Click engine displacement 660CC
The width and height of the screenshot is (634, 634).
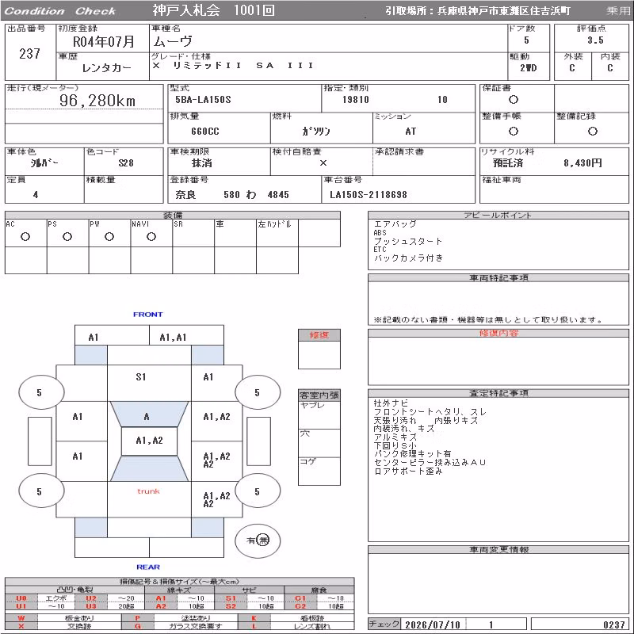[205, 132]
